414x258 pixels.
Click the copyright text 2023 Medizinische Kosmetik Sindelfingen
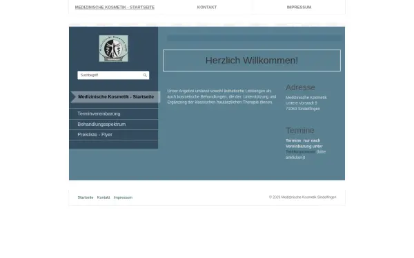(303, 197)
